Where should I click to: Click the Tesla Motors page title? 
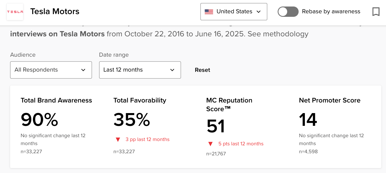pyautogui.click(x=55, y=11)
